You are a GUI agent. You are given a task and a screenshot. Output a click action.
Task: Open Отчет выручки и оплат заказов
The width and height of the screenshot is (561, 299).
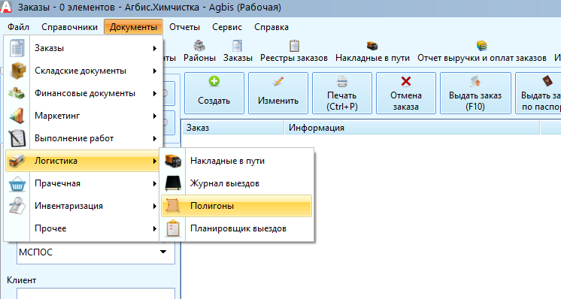pos(481,51)
